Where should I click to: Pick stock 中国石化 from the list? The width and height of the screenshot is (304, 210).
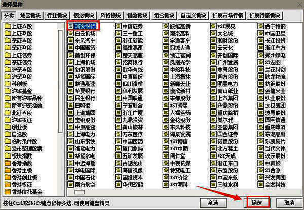pyautogui.click(x=85, y=177)
